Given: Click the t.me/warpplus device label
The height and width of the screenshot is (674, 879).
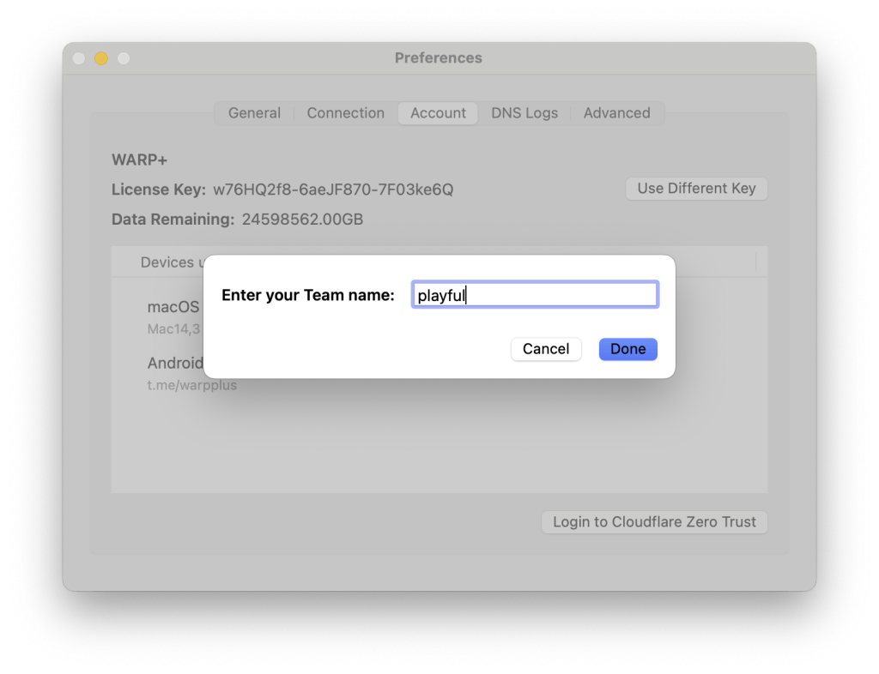Looking at the screenshot, I should coord(191,386).
